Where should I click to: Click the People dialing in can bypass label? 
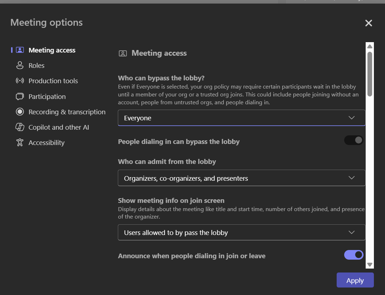[179, 141]
